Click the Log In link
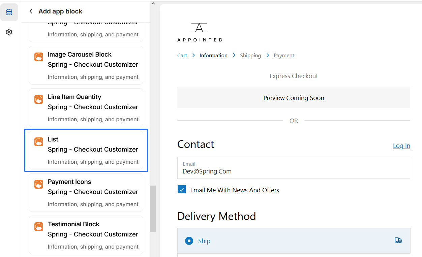The height and width of the screenshot is (257, 422). coord(401,146)
